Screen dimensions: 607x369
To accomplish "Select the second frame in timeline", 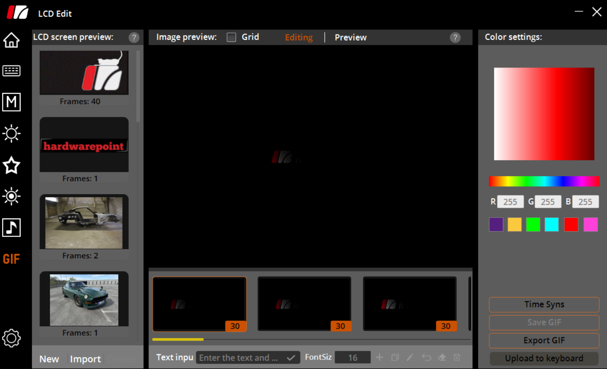I will coord(304,304).
